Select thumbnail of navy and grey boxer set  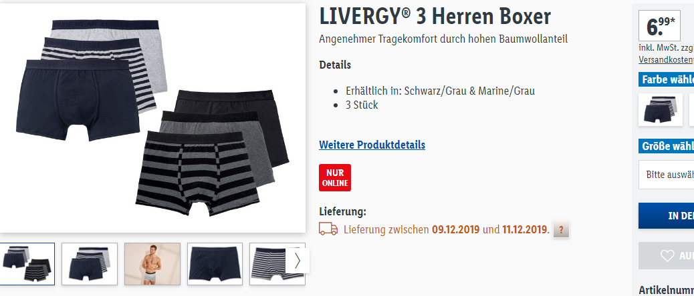90,264
